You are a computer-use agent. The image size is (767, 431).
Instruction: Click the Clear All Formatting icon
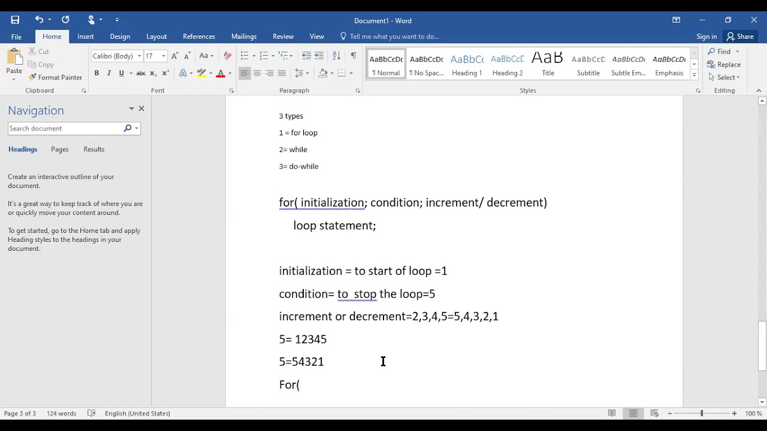coord(227,56)
